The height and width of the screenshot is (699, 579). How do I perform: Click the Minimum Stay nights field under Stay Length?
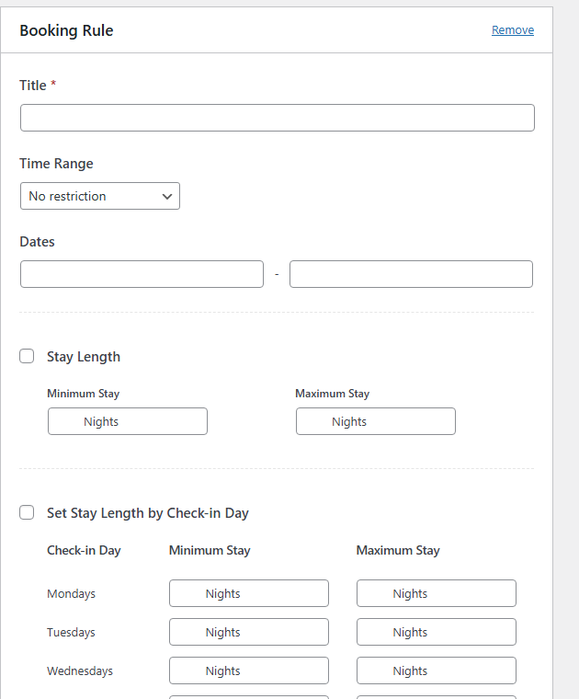pyautogui.click(x=128, y=421)
